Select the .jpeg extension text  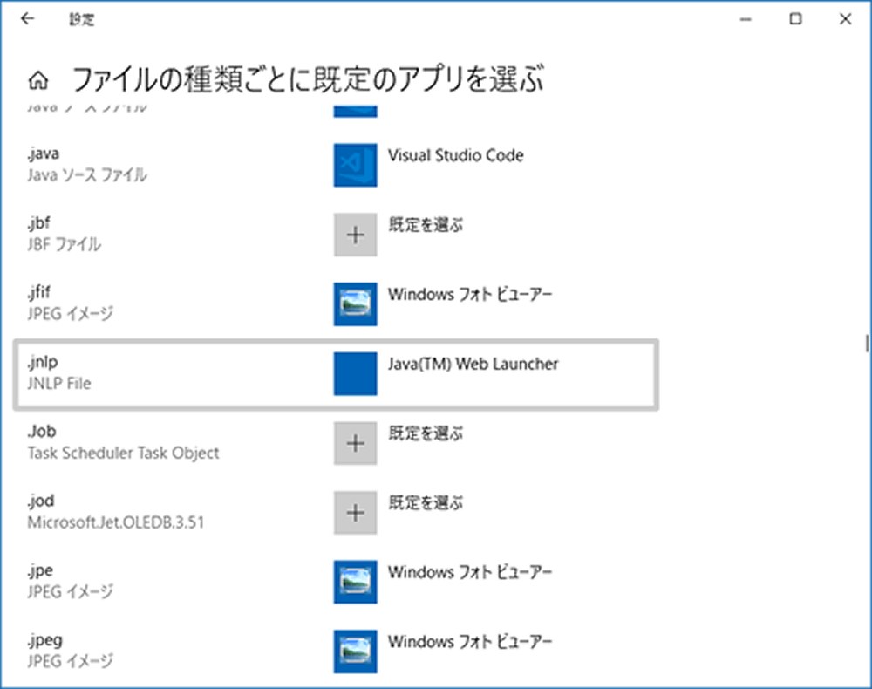[45, 640]
